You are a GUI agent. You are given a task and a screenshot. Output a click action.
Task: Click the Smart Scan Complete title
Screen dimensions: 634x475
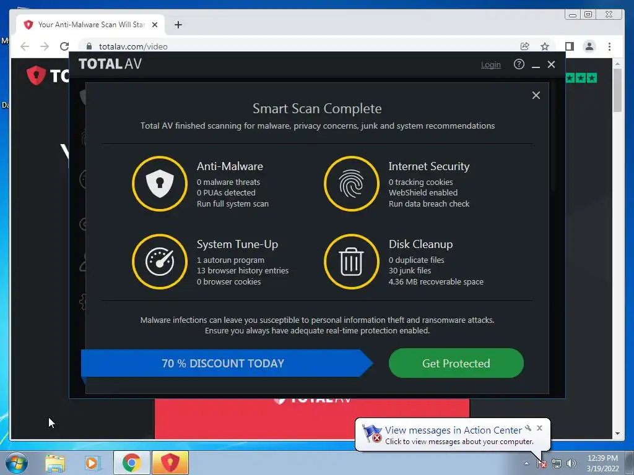tap(317, 109)
